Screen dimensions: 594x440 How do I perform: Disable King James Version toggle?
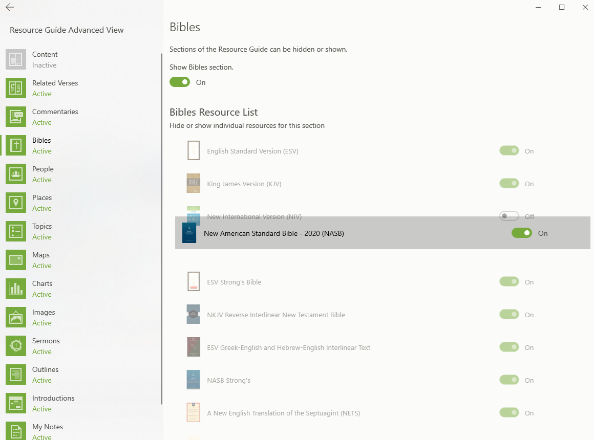(x=509, y=184)
